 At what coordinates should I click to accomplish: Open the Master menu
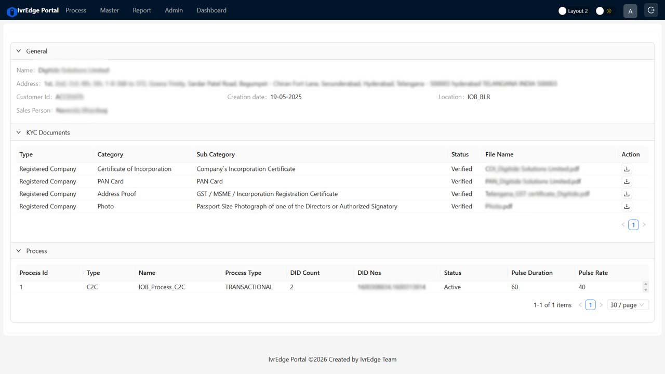pos(109,10)
